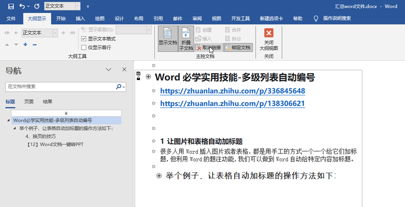Viewport: 405px width, 207px height.
Task: Open the navigation pane options chevron
Action: 109,69
